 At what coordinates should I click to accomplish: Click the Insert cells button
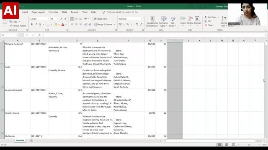pyautogui.click(x=183, y=21)
